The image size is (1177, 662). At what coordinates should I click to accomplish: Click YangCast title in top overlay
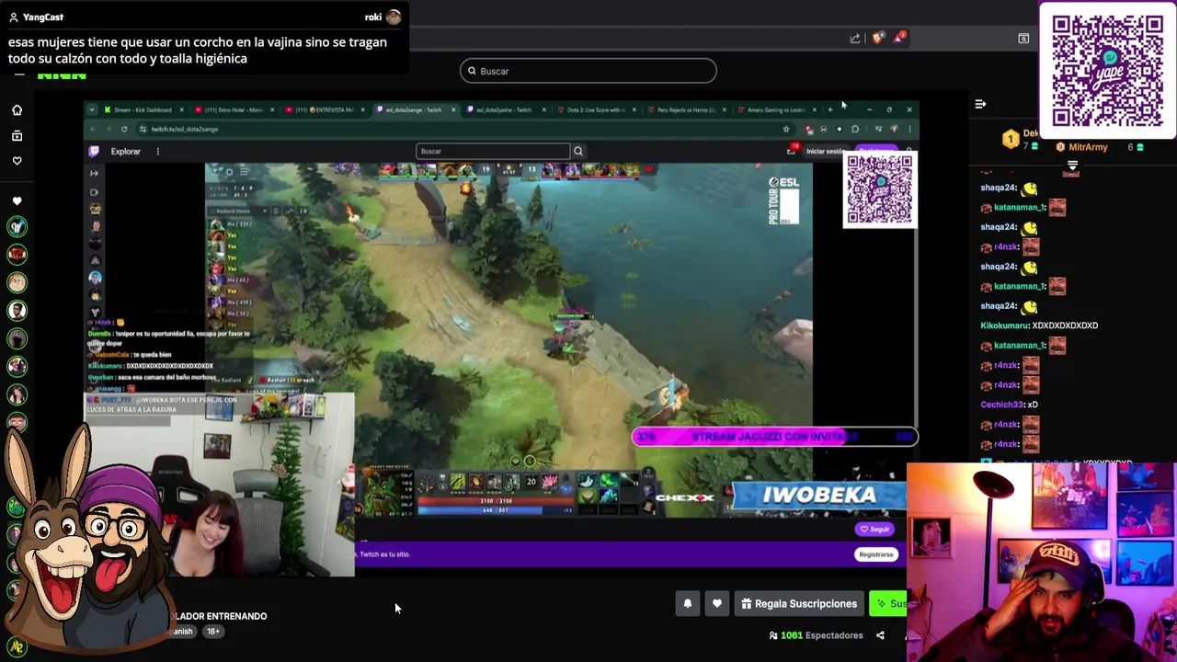(x=43, y=17)
